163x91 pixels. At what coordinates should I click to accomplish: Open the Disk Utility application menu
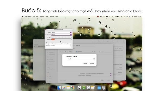[x=28, y=16]
